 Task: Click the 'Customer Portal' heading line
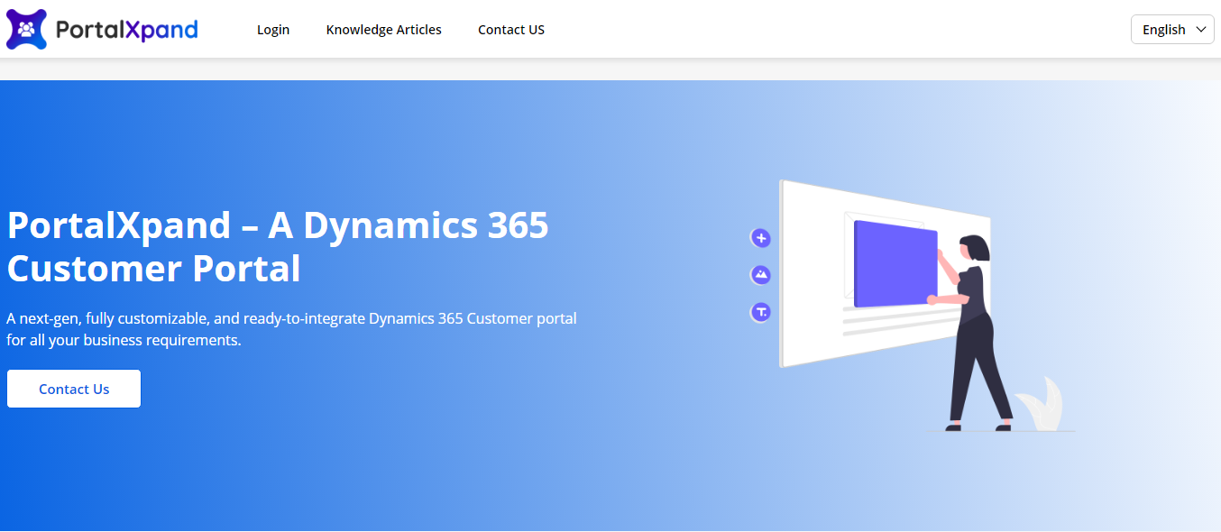tap(153, 269)
